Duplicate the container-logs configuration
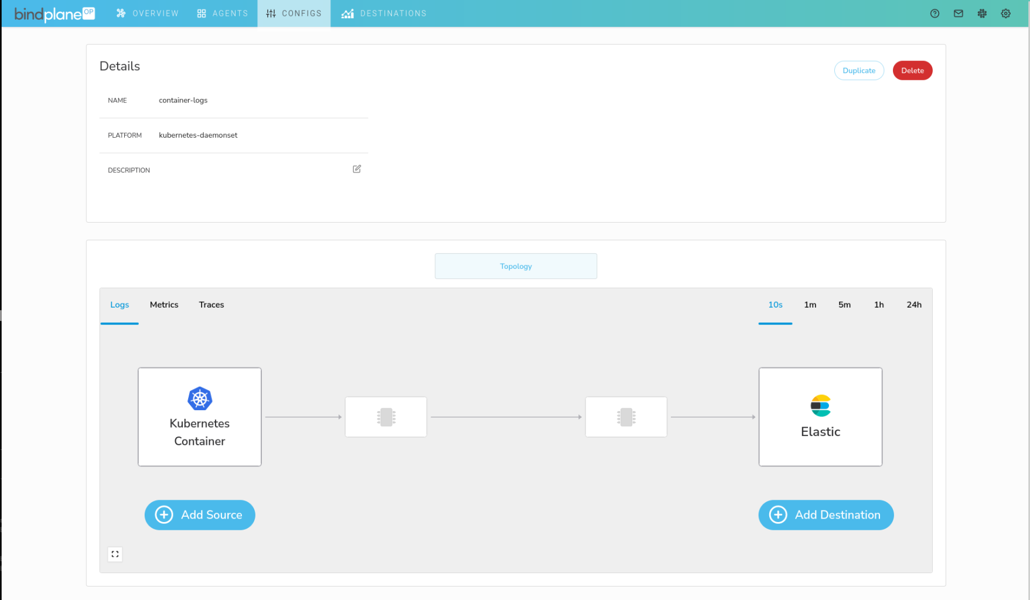 tap(859, 70)
